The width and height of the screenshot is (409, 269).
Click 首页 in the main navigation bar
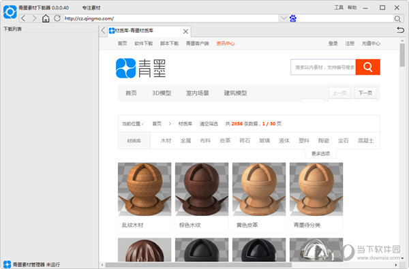131,93
